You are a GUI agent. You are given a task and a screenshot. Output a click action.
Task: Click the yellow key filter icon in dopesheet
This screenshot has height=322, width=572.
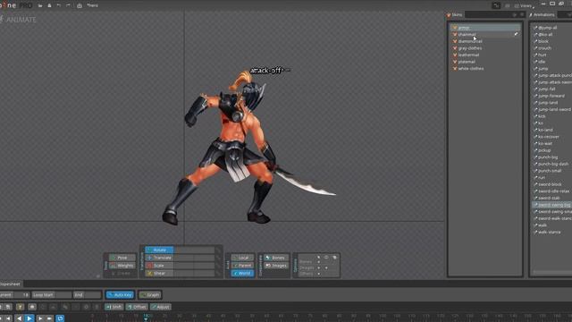[x=20, y=307]
